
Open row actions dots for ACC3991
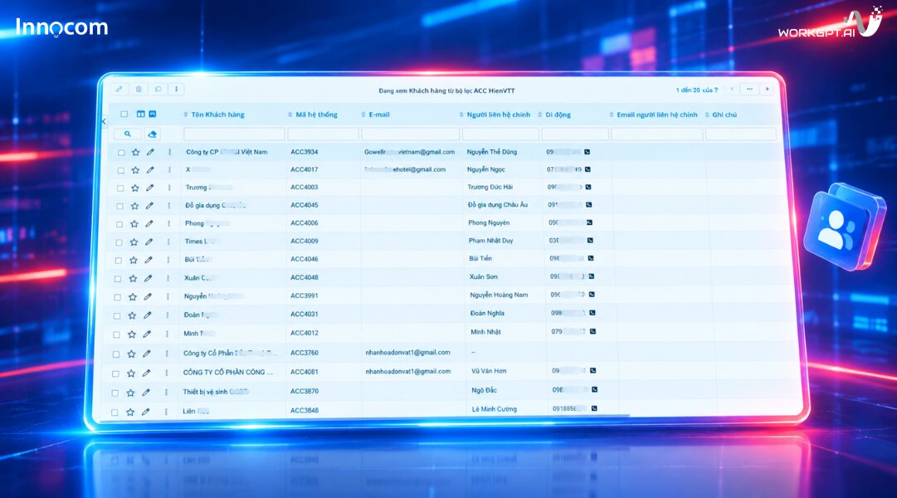(168, 296)
